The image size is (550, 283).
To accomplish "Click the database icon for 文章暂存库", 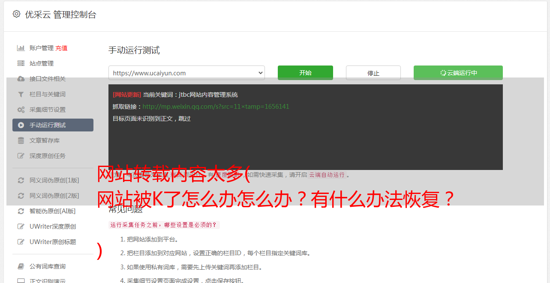I will [21, 140].
